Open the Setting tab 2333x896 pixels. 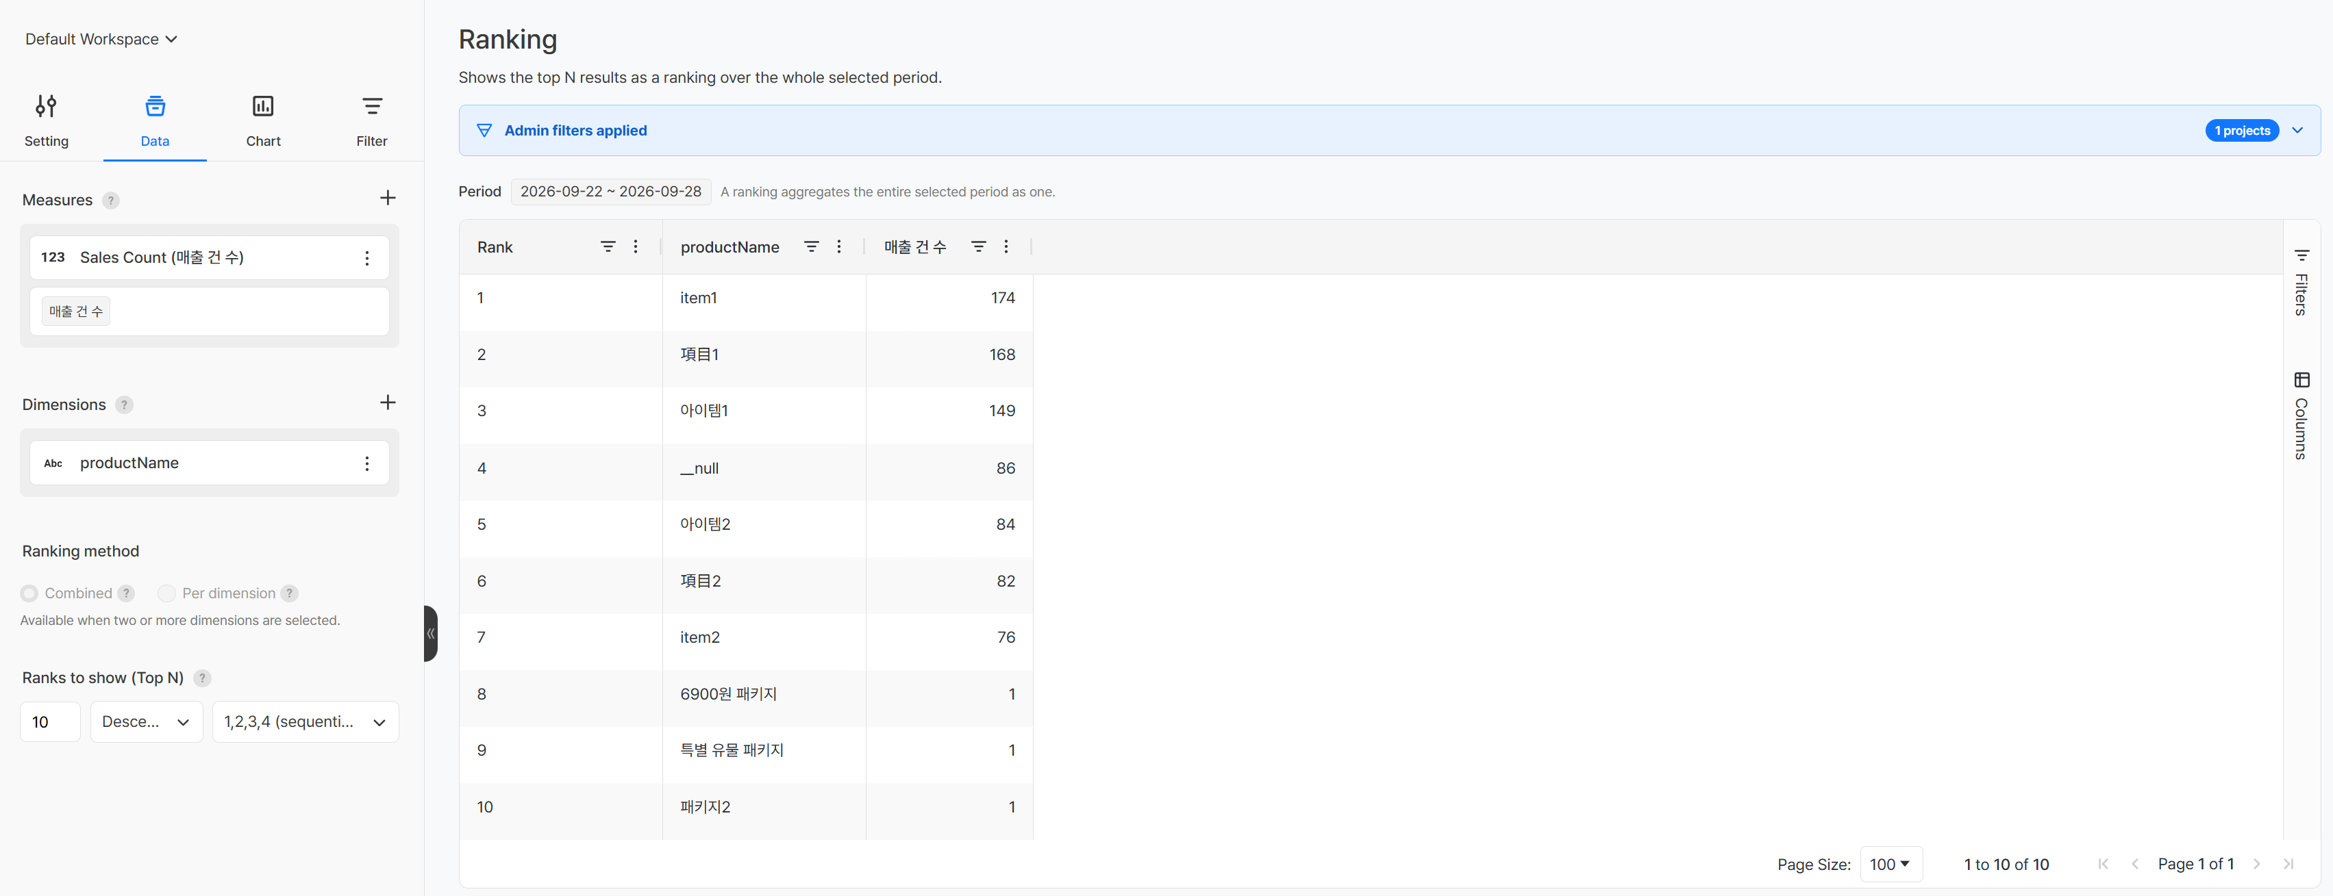tap(46, 121)
